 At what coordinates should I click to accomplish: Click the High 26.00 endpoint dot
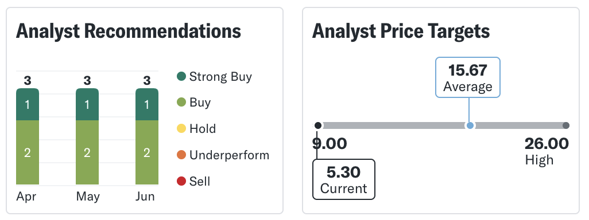pos(566,125)
